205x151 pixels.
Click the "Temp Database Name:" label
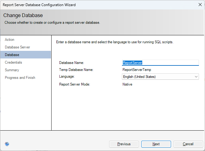tap(76, 70)
